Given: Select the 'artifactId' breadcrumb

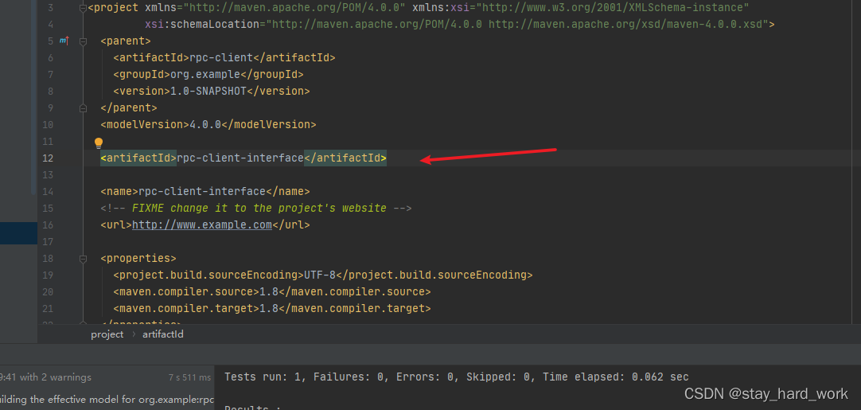Looking at the screenshot, I should pos(163,334).
